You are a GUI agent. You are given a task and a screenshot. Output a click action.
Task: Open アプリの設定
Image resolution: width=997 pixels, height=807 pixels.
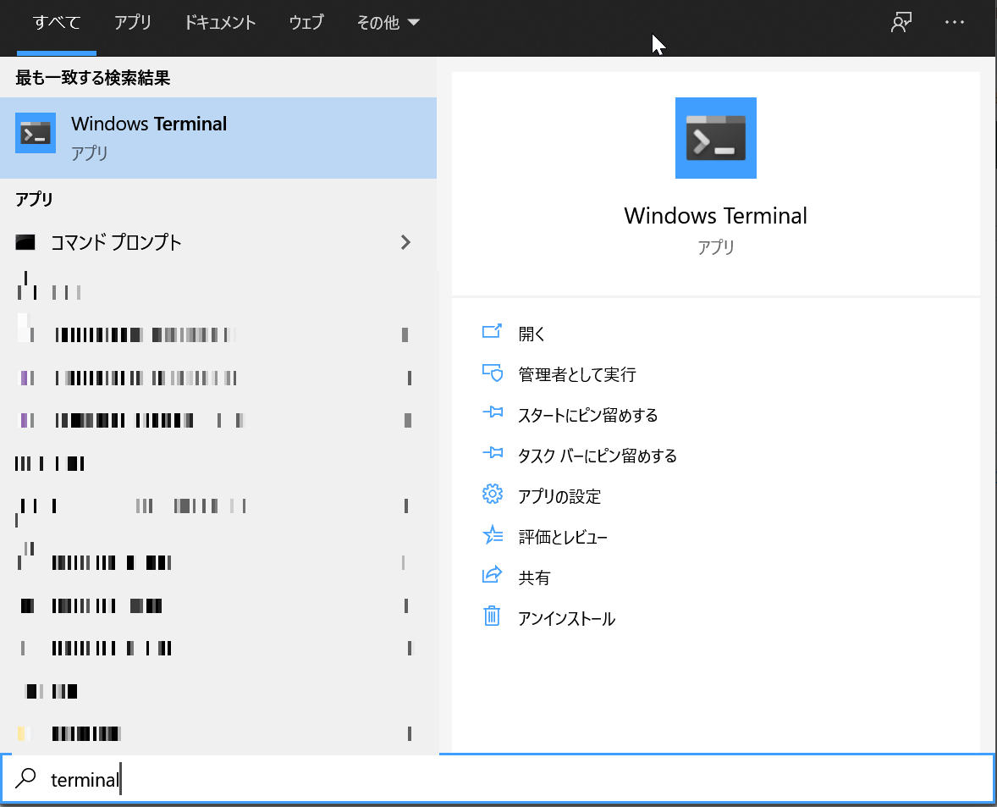559,497
